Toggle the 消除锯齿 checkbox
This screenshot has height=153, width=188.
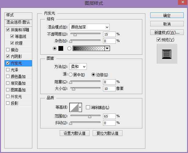(88, 107)
